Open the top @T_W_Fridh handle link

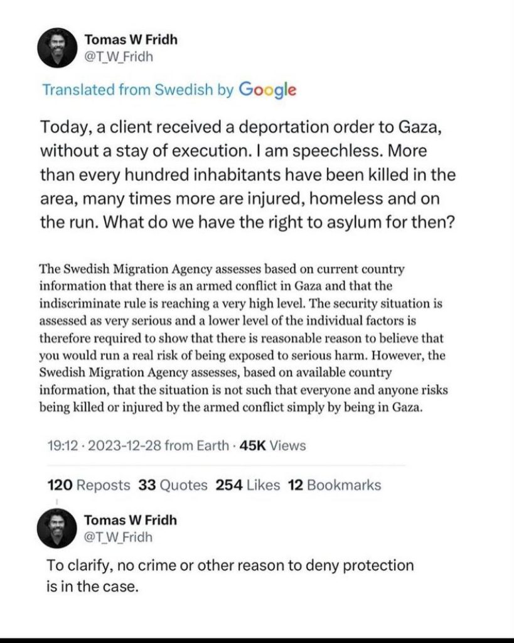tap(119, 57)
